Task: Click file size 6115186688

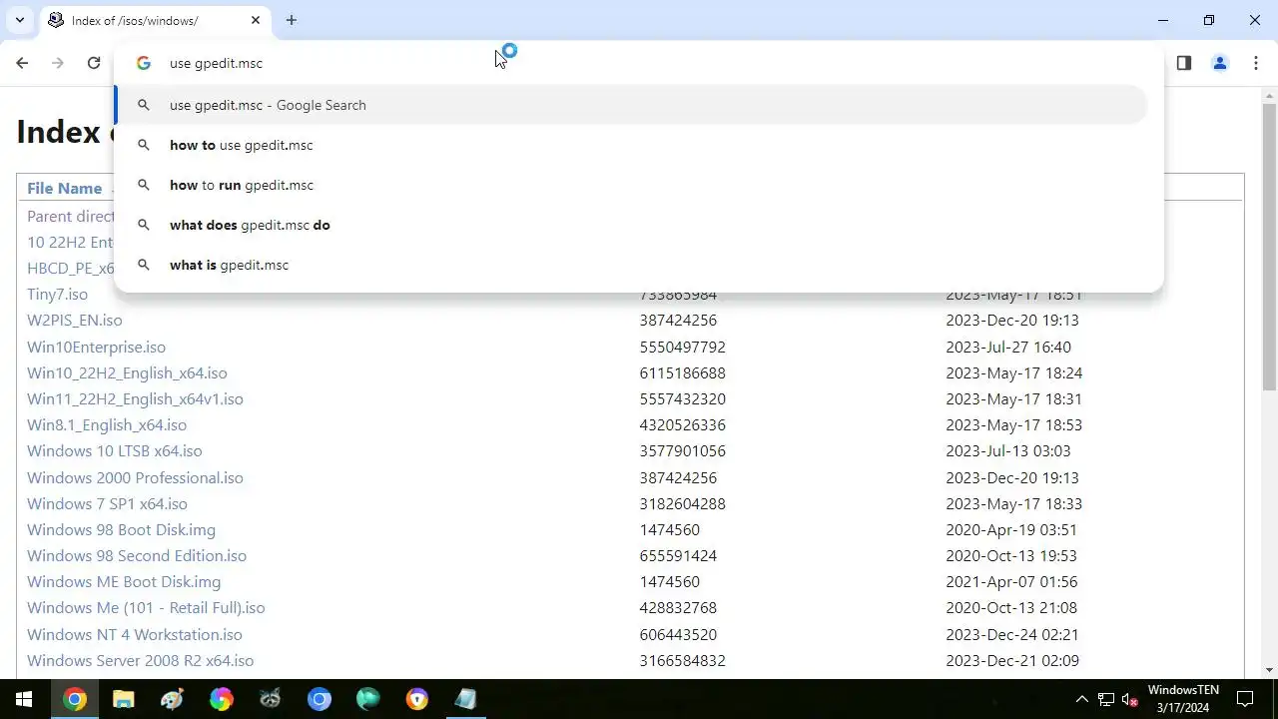Action: pos(682,372)
